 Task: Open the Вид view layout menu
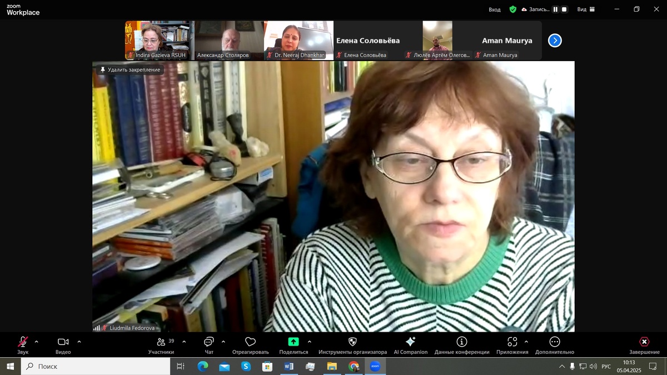586,9
